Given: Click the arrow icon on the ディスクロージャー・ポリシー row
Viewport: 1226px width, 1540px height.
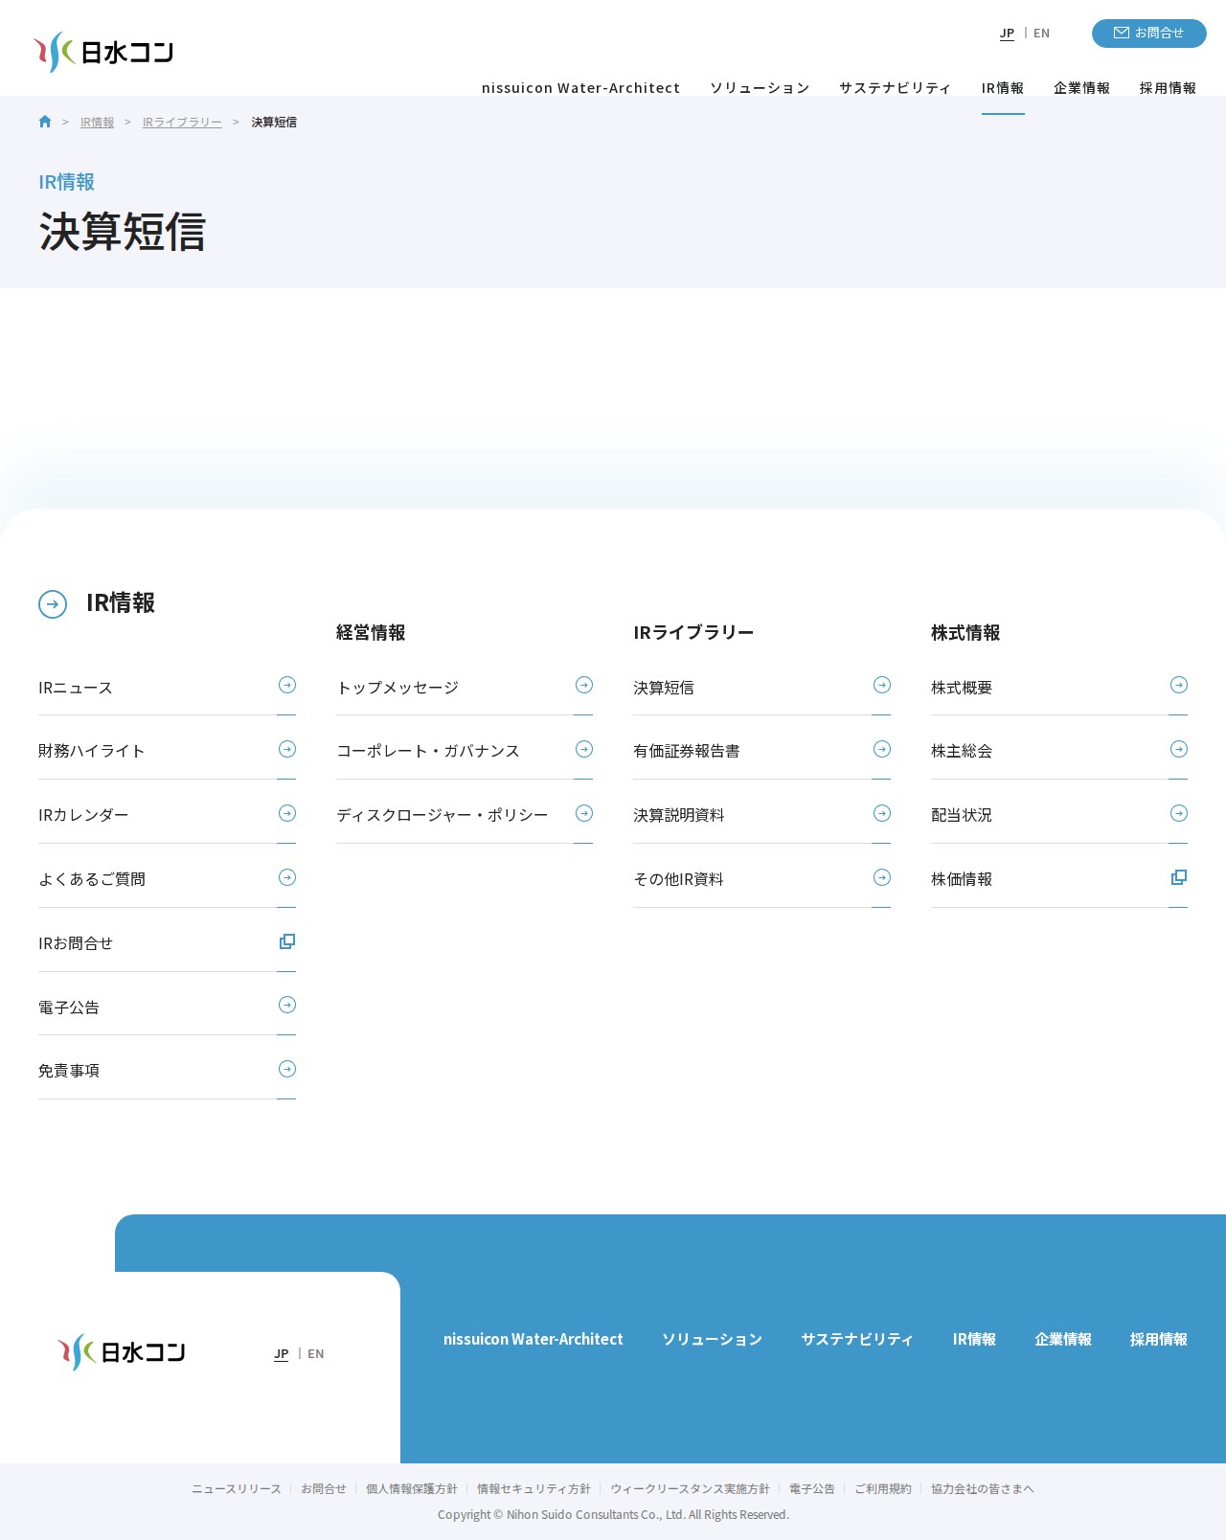Looking at the screenshot, I should [584, 813].
